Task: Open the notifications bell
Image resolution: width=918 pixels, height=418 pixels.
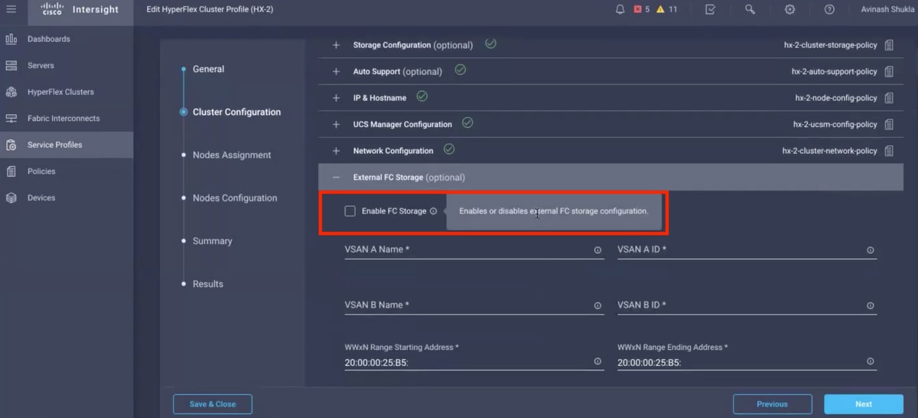Action: [620, 9]
